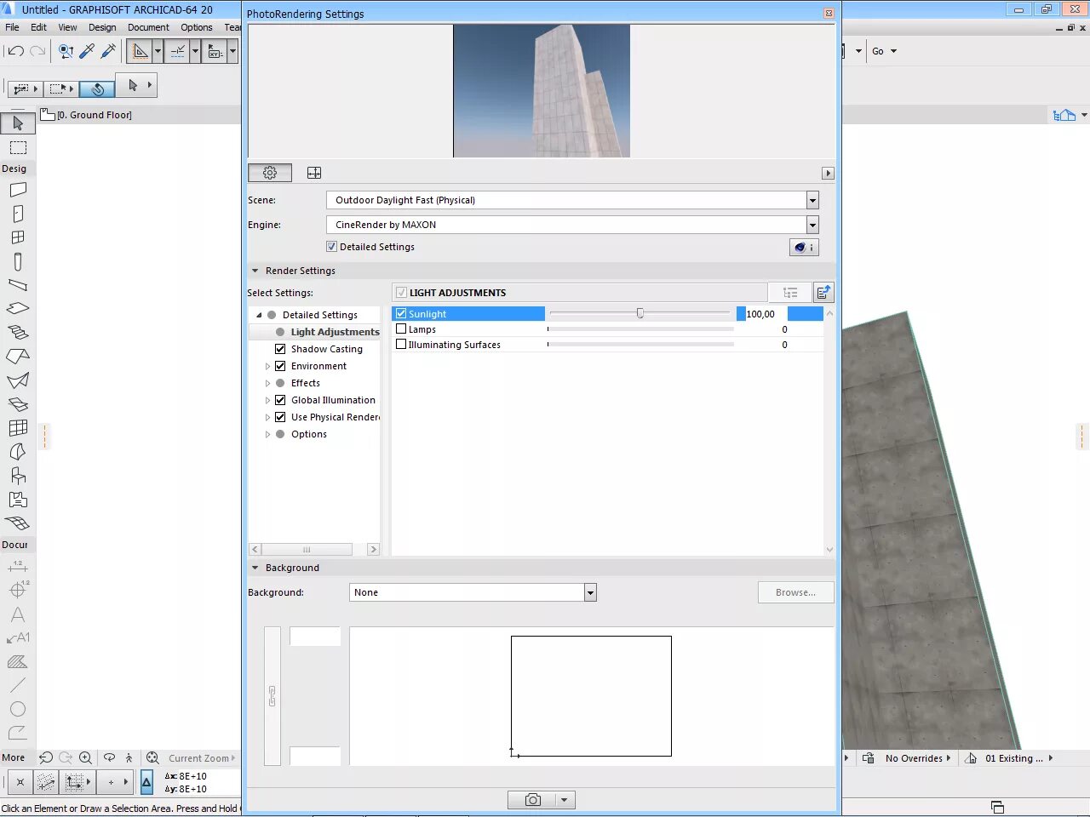The height and width of the screenshot is (817, 1090).
Task: Select the Stair tool
Action: click(x=18, y=332)
